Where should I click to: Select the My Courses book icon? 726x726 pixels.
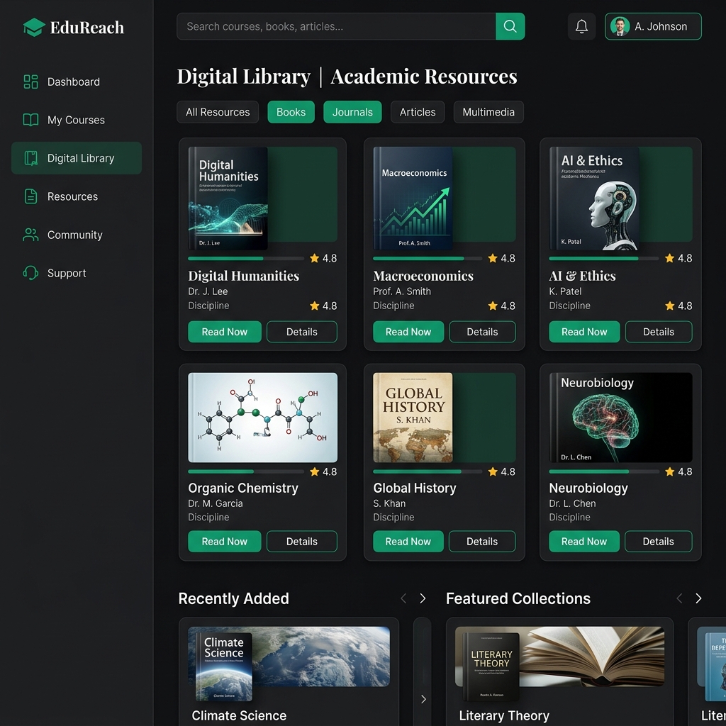(x=30, y=120)
